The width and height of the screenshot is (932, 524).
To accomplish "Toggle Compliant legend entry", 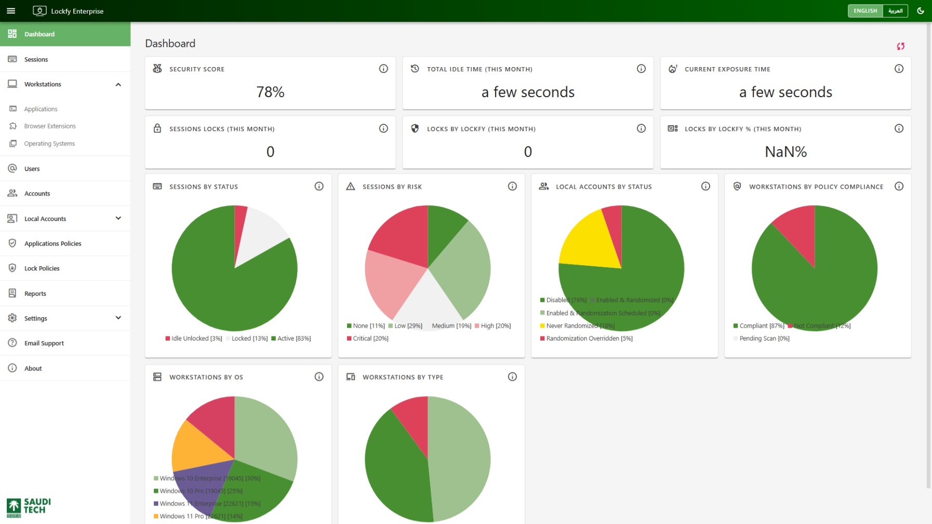I will 759,326.
